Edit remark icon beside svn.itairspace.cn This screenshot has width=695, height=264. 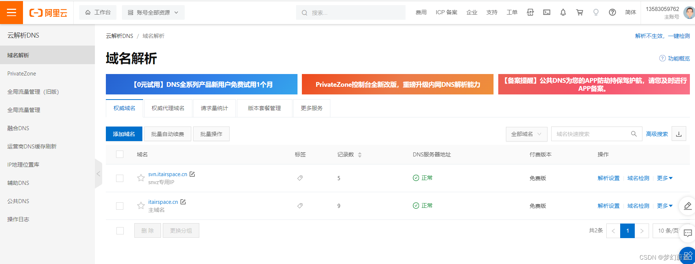click(x=192, y=174)
